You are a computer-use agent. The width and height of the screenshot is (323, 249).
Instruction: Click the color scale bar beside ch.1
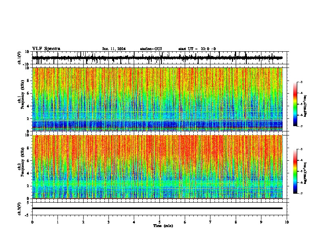(x=295, y=104)
